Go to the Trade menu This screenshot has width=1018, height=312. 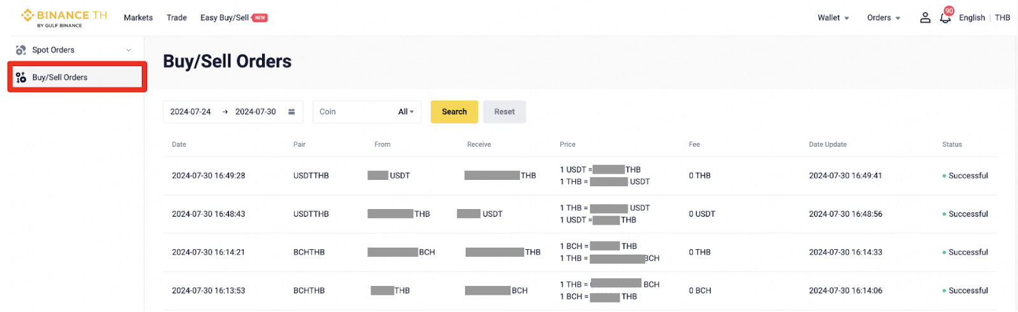[x=176, y=18]
